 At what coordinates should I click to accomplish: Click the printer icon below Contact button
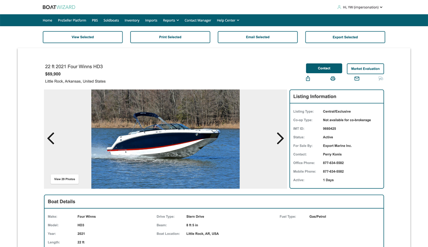[x=333, y=79]
